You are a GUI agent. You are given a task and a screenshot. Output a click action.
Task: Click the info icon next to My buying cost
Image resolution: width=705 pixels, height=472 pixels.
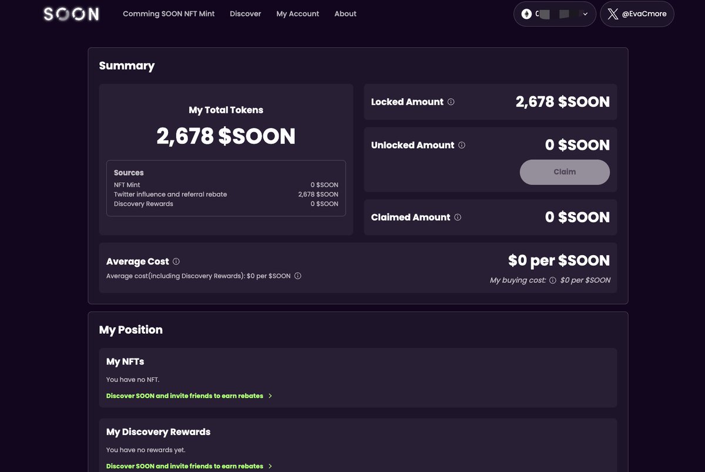[x=553, y=280]
